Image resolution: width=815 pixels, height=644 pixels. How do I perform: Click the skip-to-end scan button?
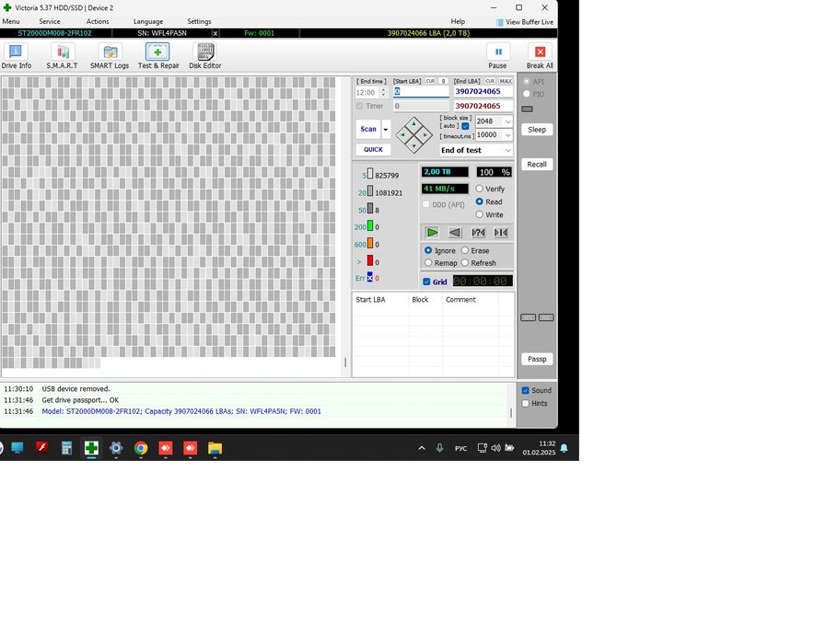501,232
